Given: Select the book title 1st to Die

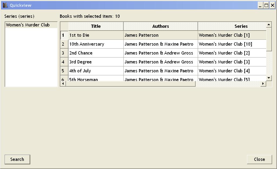Looking at the screenshot, I should [79, 35].
